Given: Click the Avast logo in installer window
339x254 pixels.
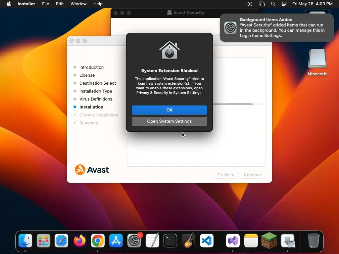Looking at the screenshot, I should pos(92,170).
